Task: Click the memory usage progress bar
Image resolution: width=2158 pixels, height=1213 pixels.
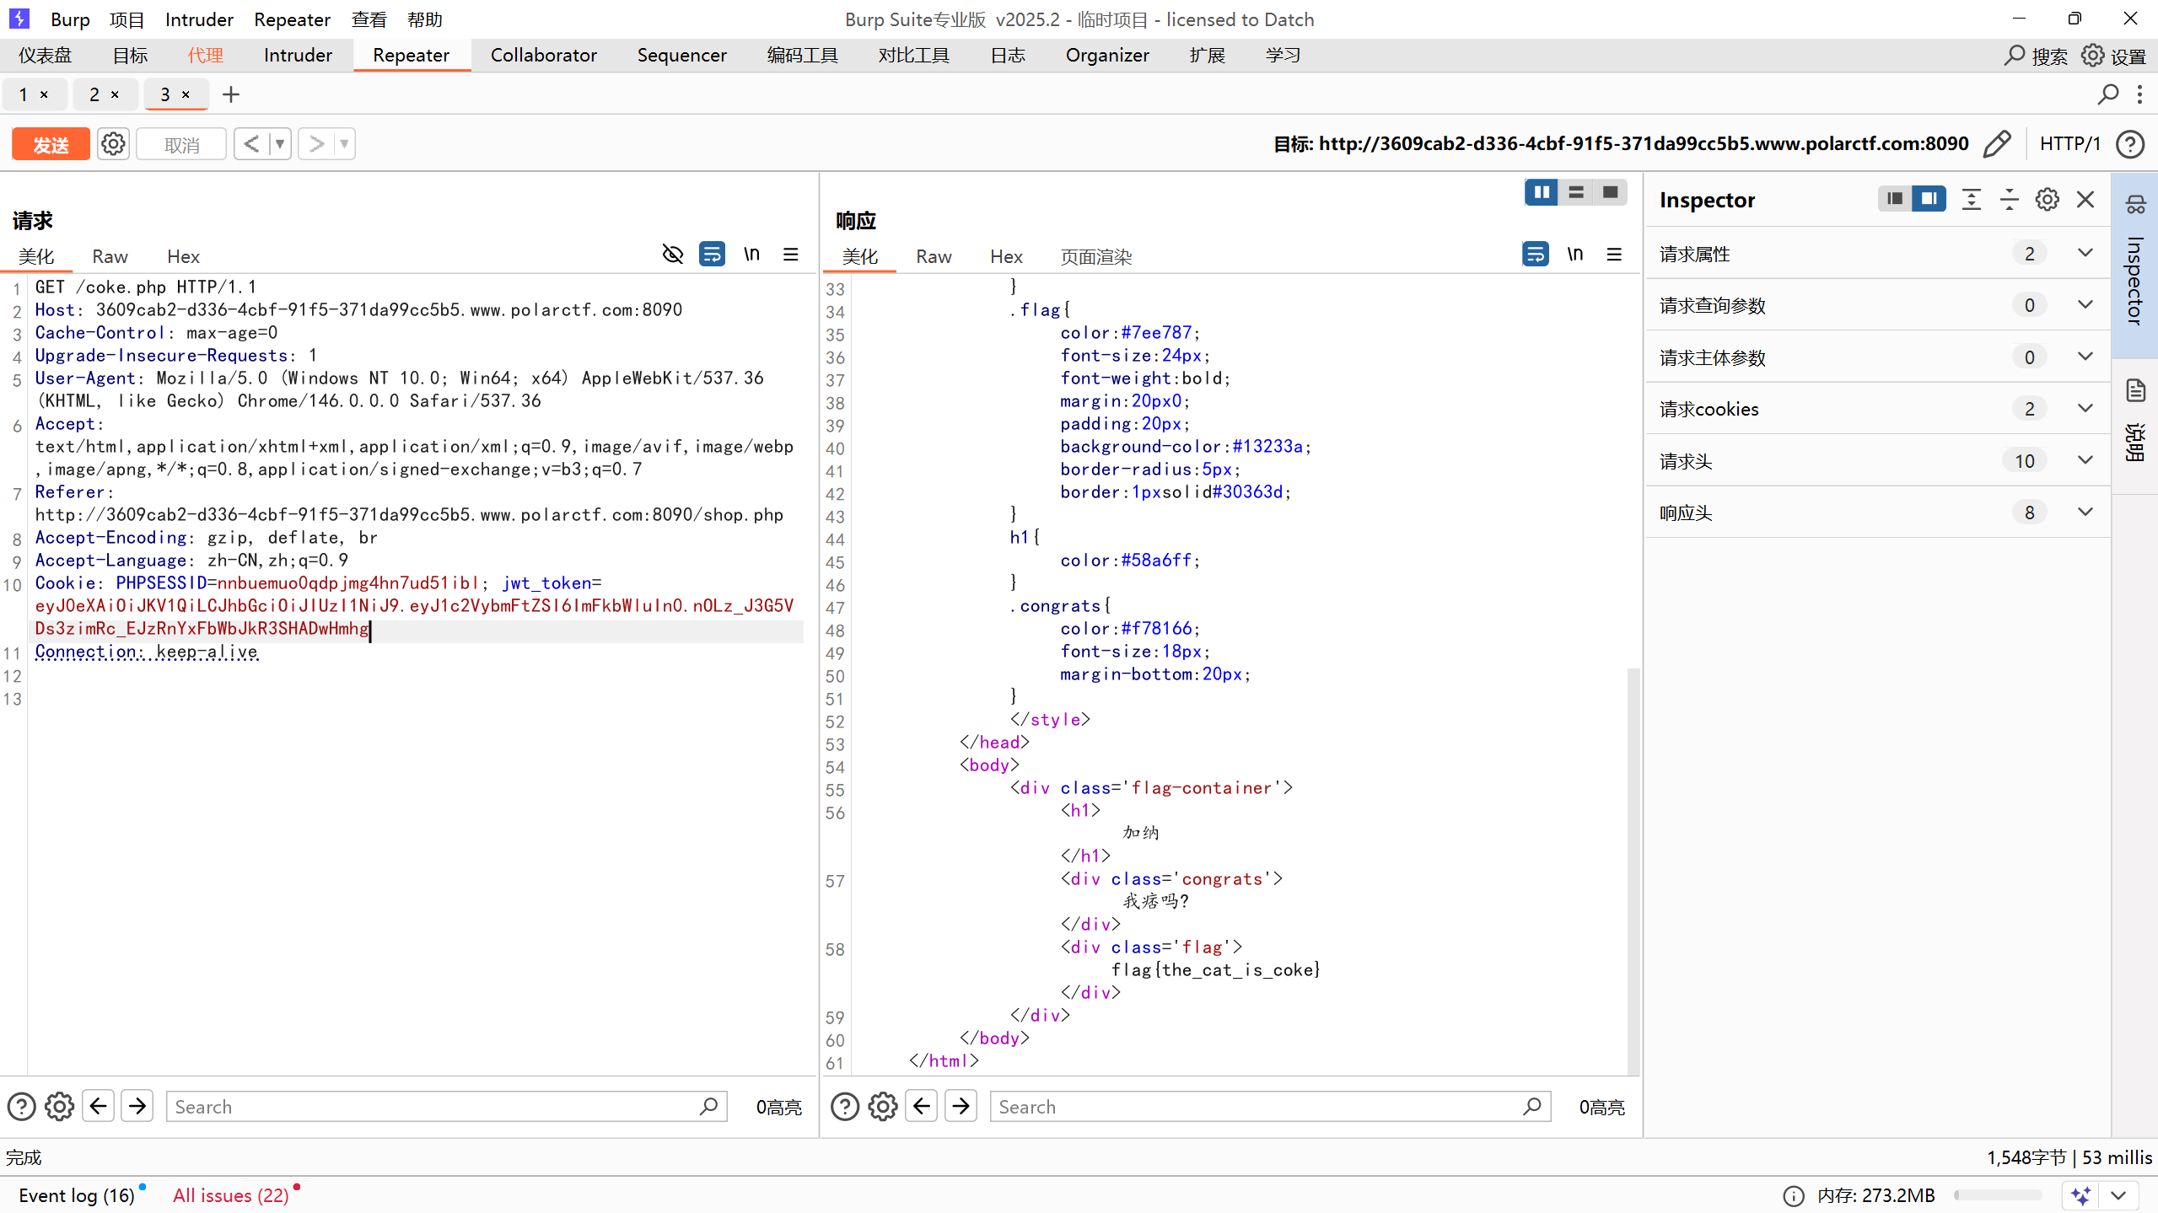Action: click(x=1997, y=1195)
